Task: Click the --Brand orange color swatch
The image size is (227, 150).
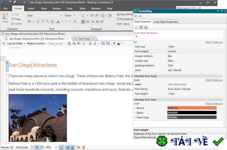Action: click(192, 108)
